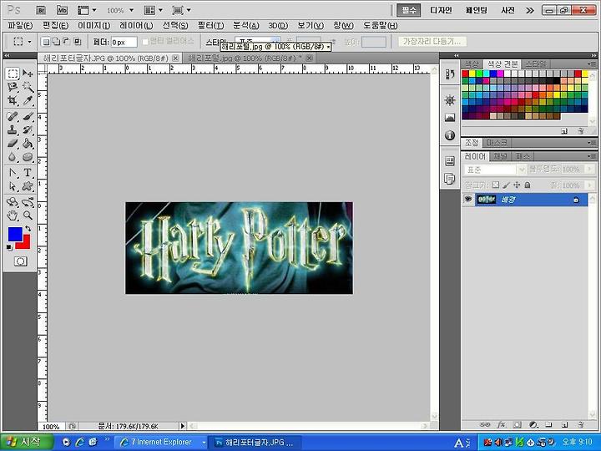Select the Hand tool
This screenshot has height=451, width=601.
click(13, 215)
